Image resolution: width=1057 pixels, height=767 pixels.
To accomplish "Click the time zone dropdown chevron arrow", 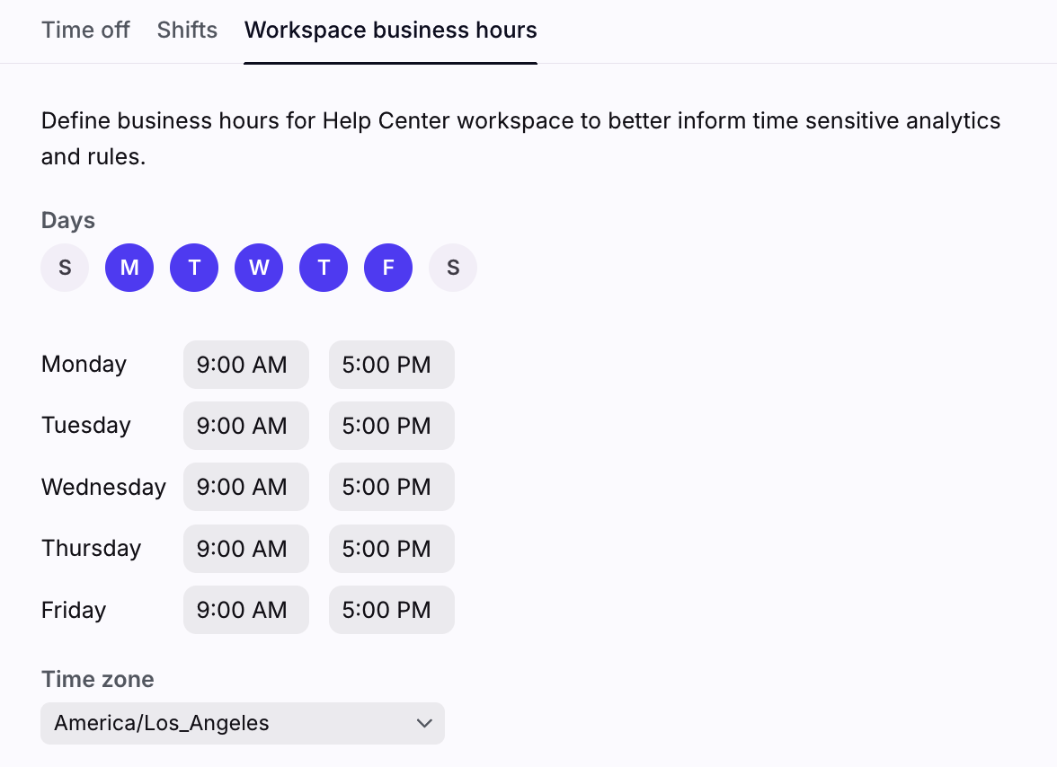I will click(x=424, y=723).
